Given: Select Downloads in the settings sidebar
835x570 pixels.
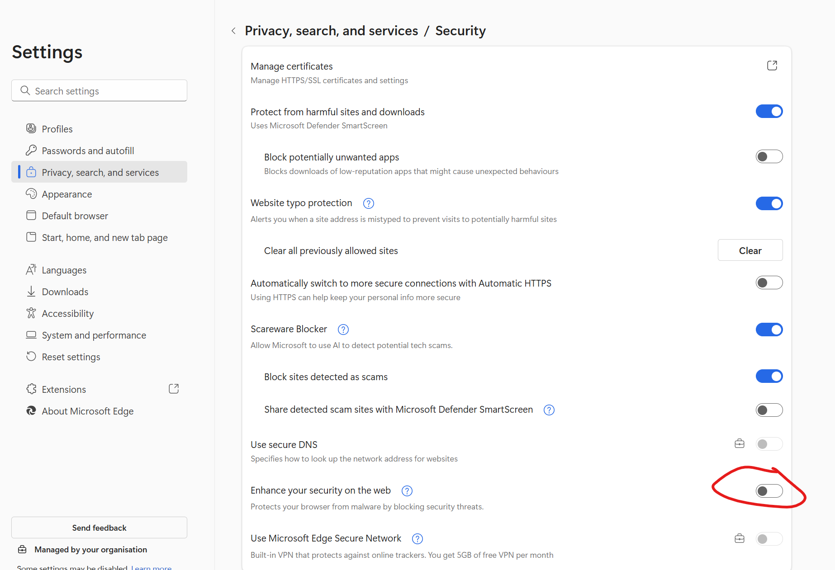Looking at the screenshot, I should (x=66, y=292).
